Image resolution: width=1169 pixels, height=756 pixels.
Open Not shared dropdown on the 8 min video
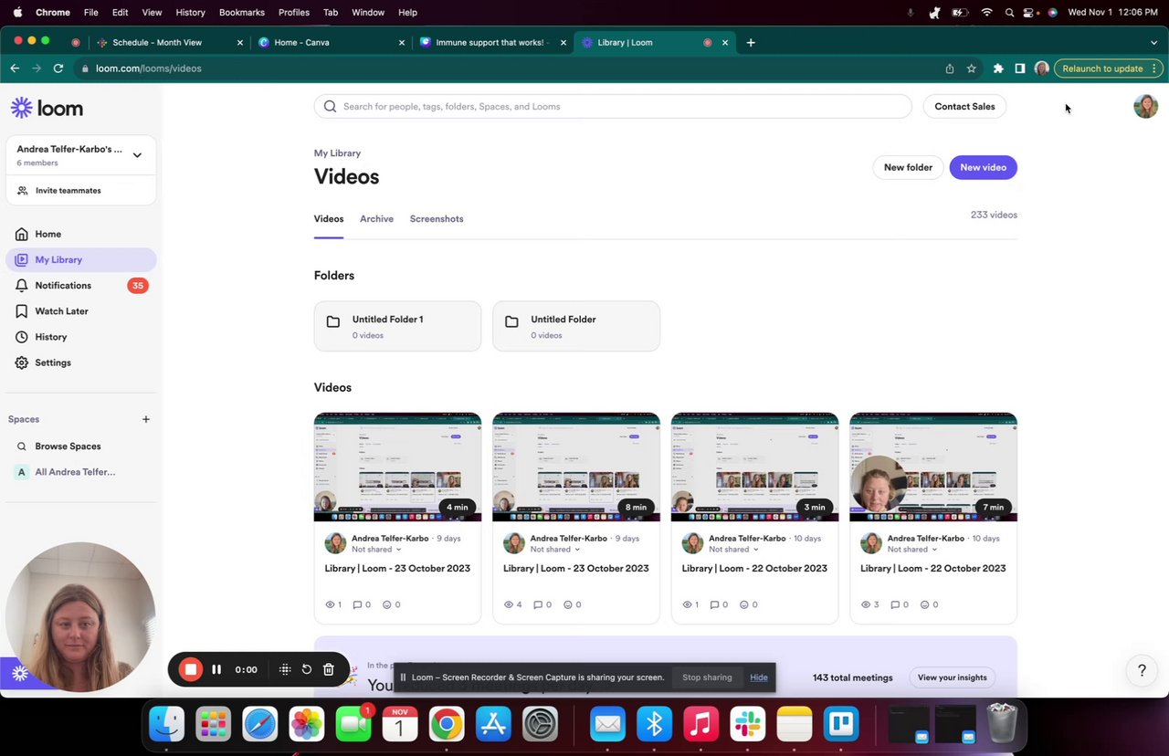coord(555,550)
